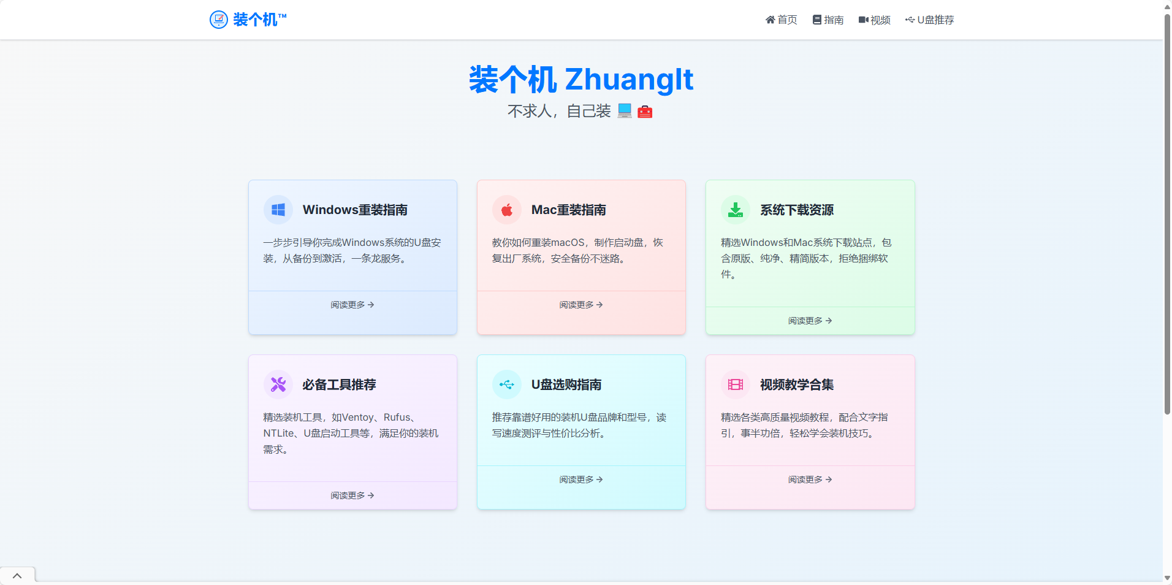Open 阅读更多 under 视频教学合集
The height and width of the screenshot is (585, 1172).
[x=810, y=480]
